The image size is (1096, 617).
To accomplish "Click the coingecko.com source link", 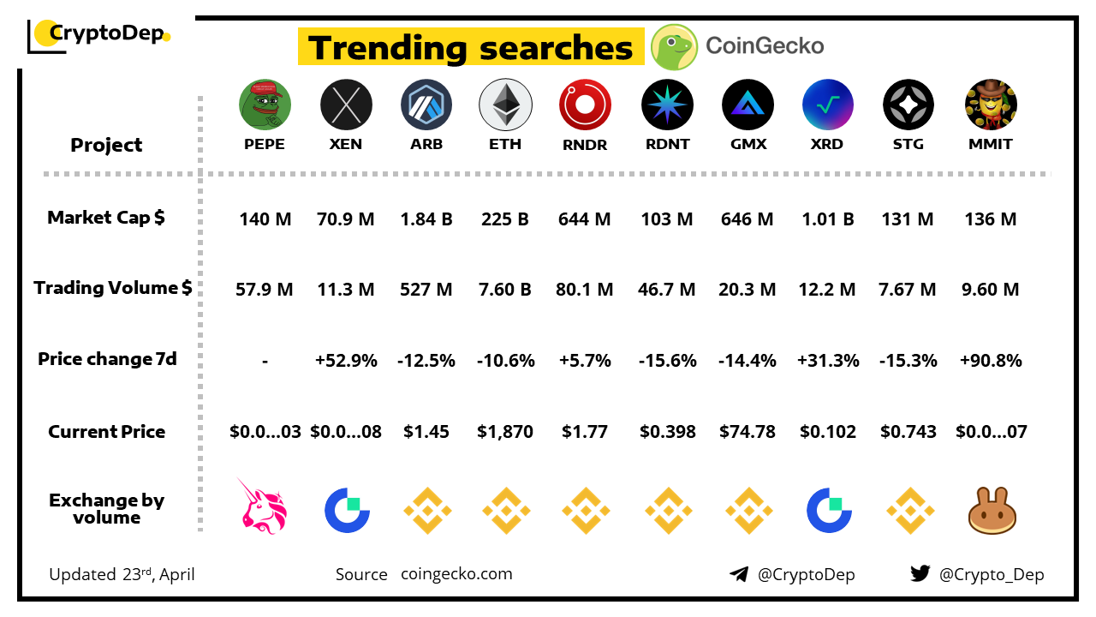I will coord(456,573).
